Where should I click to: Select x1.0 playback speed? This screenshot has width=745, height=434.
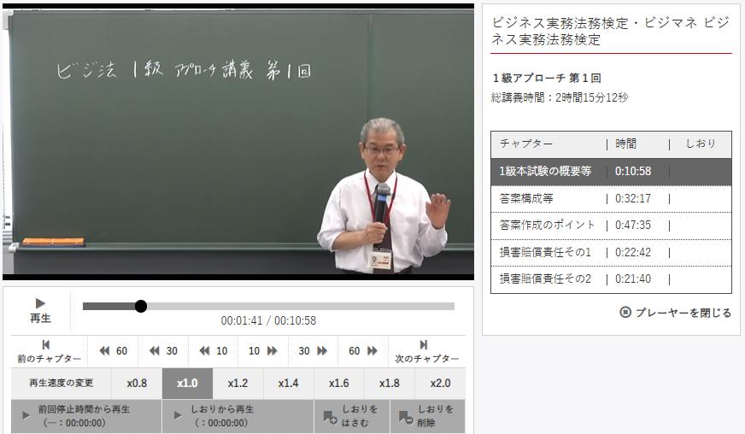[x=187, y=384]
